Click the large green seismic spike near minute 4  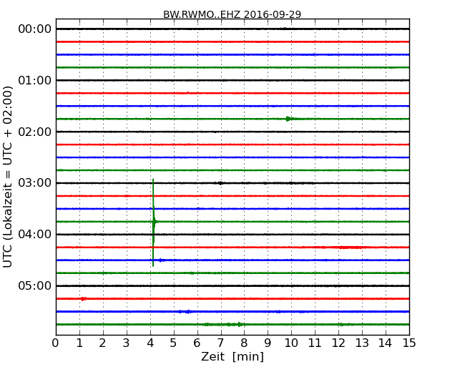(153, 222)
